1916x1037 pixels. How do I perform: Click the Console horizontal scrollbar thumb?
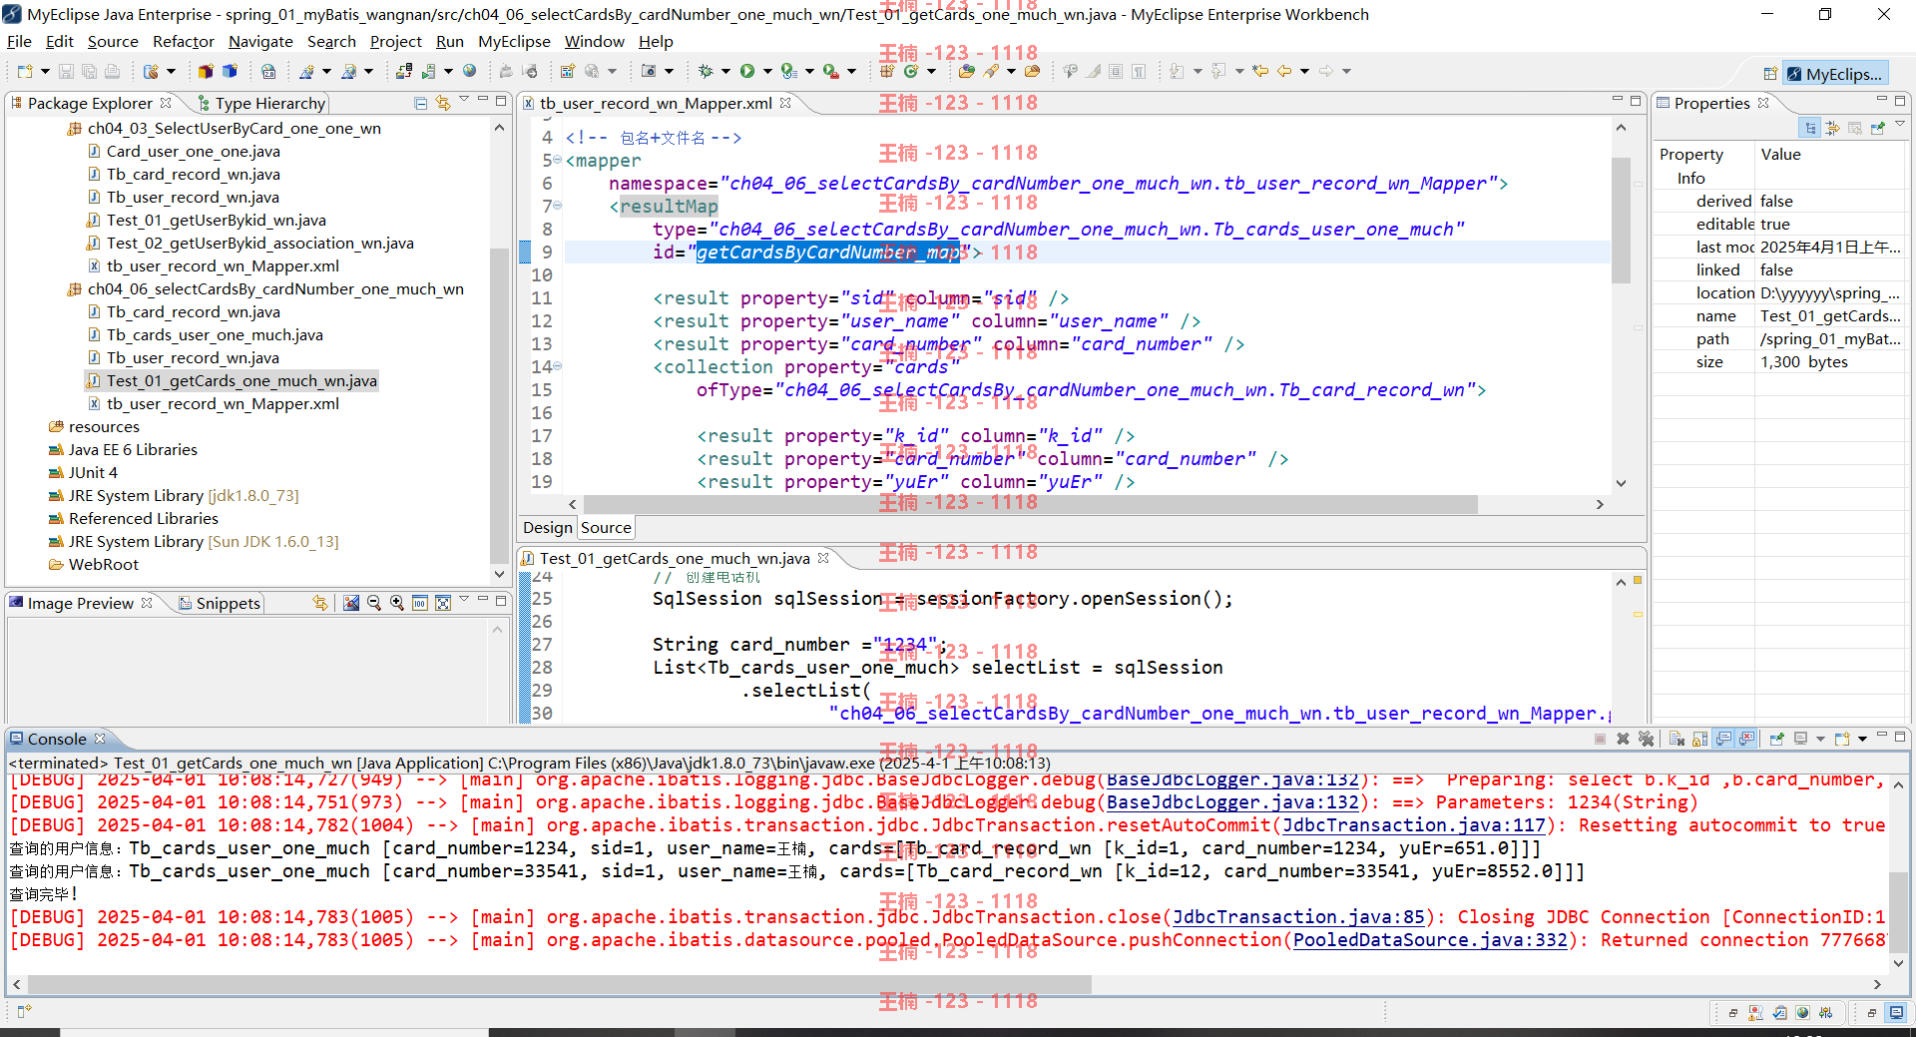tap(559, 984)
